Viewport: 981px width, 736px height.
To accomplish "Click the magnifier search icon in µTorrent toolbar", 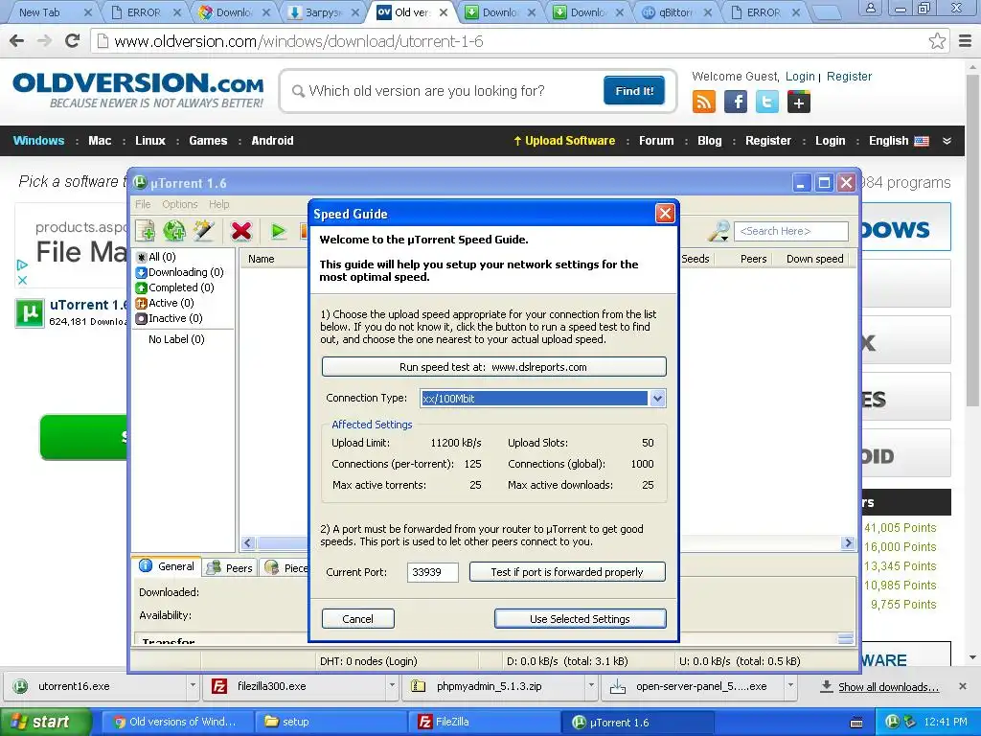I will (718, 231).
